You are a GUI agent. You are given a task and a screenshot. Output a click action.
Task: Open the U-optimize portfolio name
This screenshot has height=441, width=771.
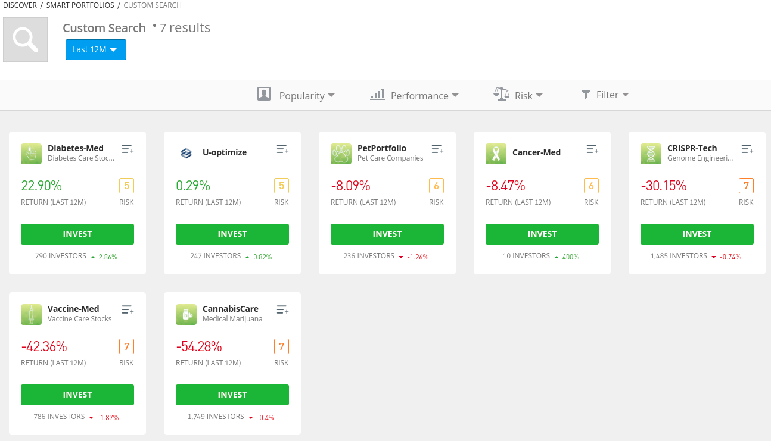225,152
